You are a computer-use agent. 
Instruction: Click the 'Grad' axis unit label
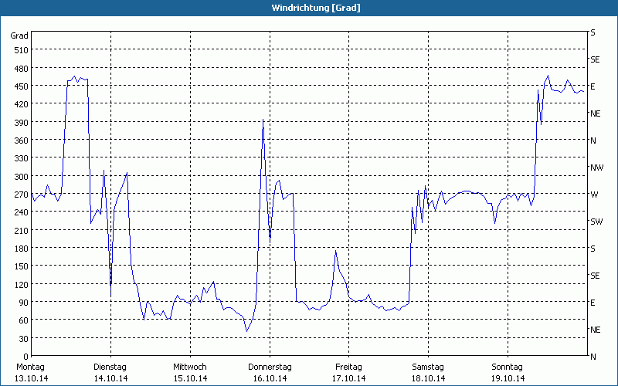19,36
